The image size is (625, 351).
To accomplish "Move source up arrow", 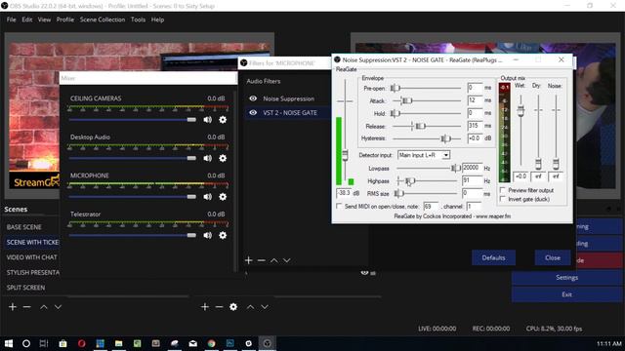I will (x=250, y=307).
